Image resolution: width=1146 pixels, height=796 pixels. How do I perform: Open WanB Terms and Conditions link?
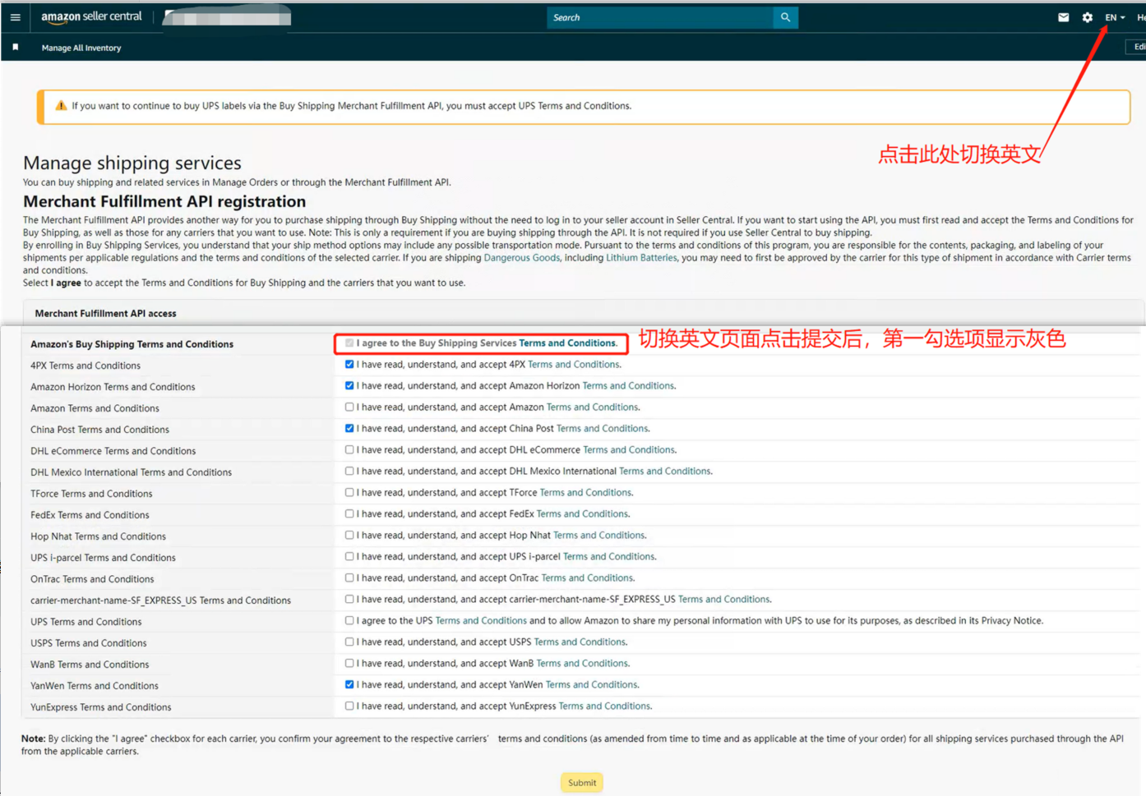[x=582, y=663]
